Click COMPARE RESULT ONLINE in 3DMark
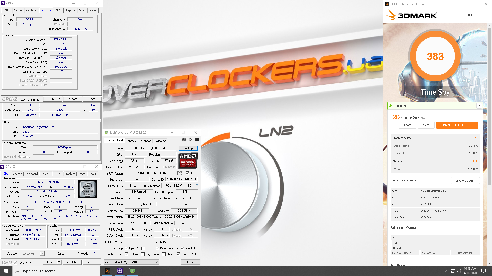Image resolution: width=492 pixels, height=276 pixels. tap(457, 125)
